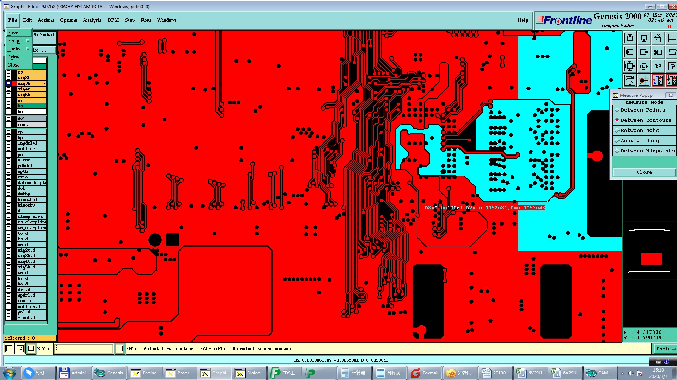Enable the drl layer checkbox
The height and width of the screenshot is (380, 677).
[x=8, y=119]
